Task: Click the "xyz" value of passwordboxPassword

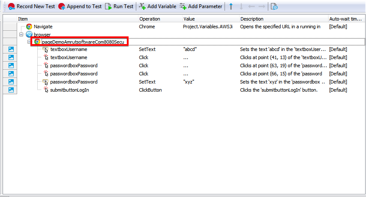Action: click(x=189, y=82)
